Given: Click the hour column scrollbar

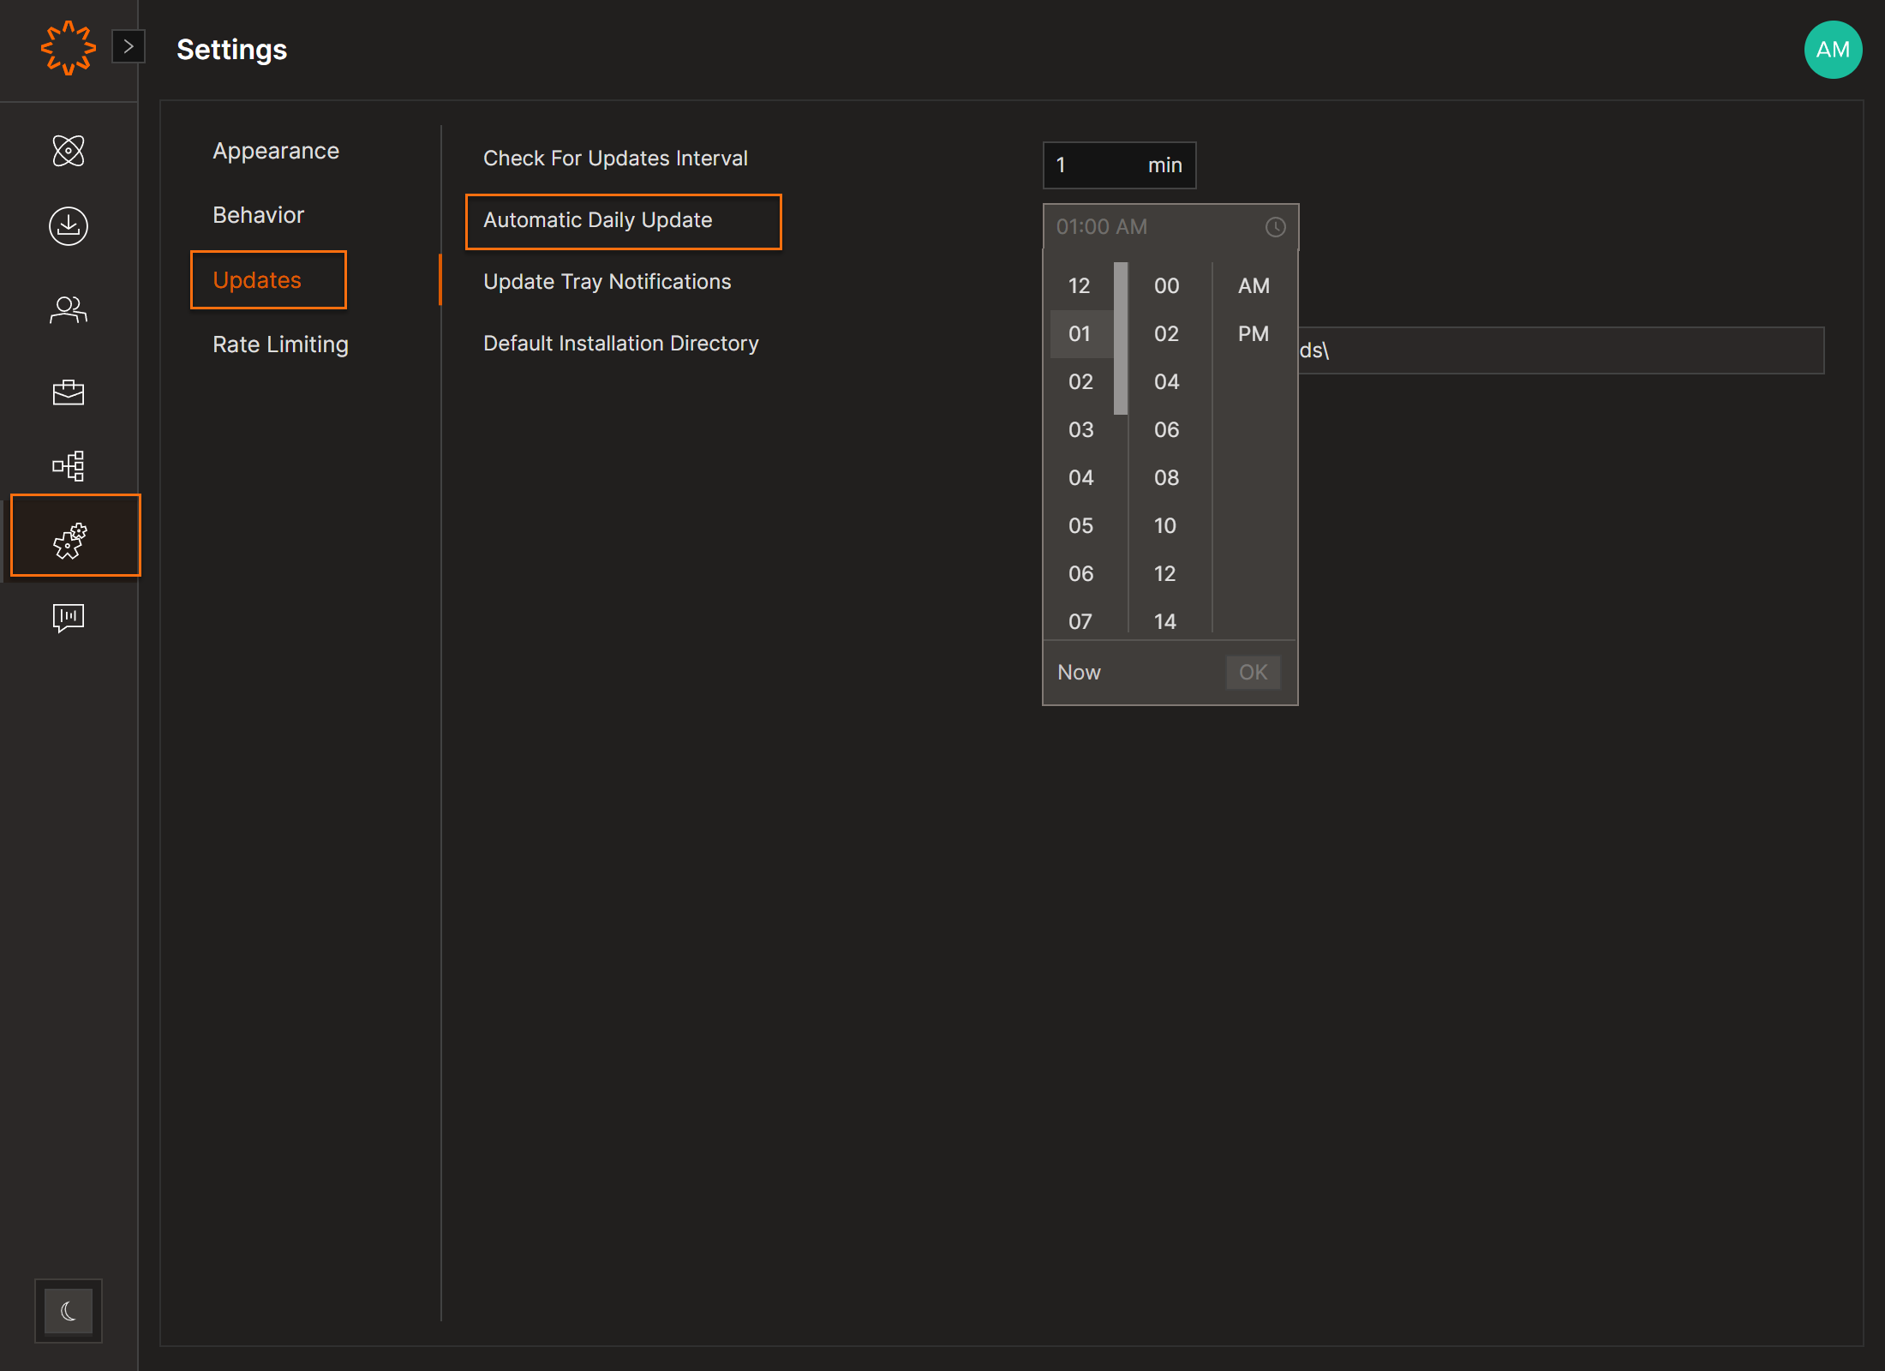Looking at the screenshot, I should click(x=1121, y=338).
